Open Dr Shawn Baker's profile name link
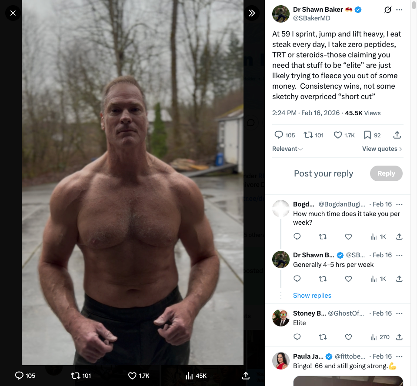The image size is (417, 386). (318, 10)
